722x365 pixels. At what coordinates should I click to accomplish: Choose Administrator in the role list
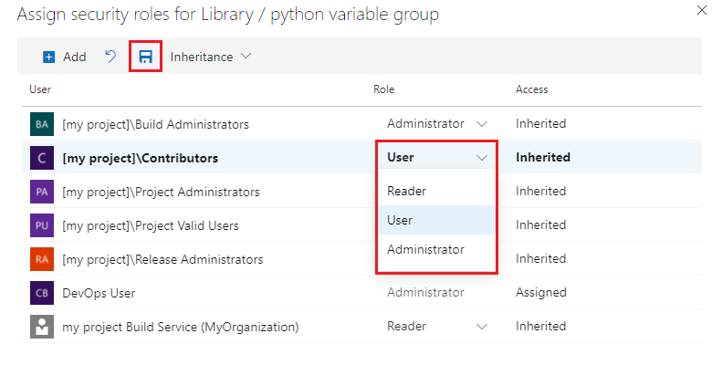coord(425,249)
